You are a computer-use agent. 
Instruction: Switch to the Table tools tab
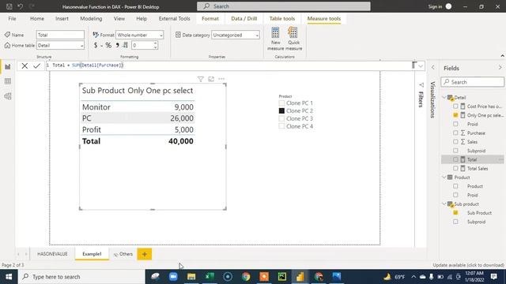[282, 19]
